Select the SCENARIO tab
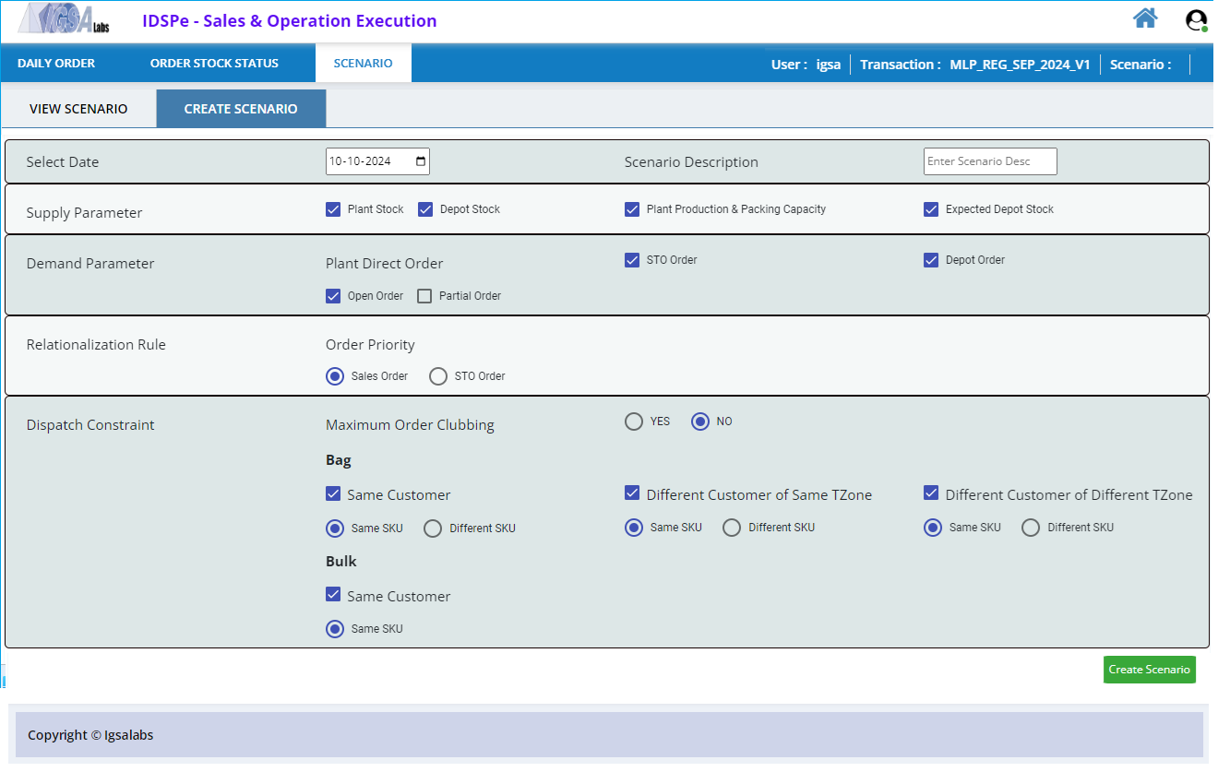Image resolution: width=1230 pixels, height=772 pixels. coord(363,64)
